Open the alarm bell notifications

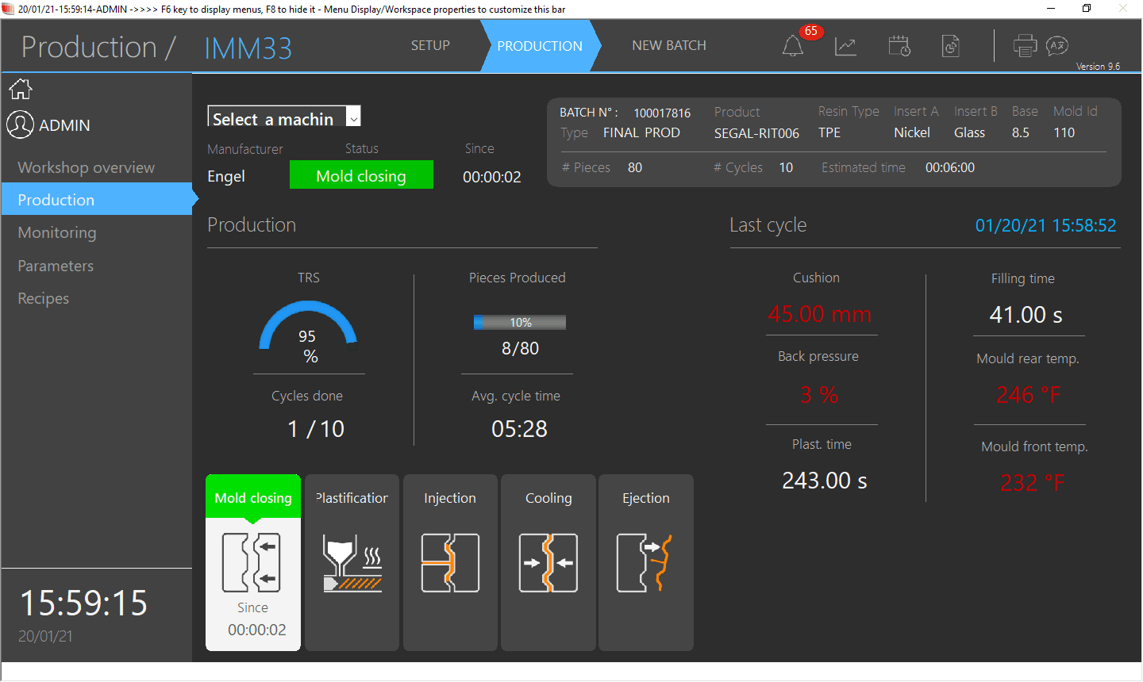tap(793, 46)
